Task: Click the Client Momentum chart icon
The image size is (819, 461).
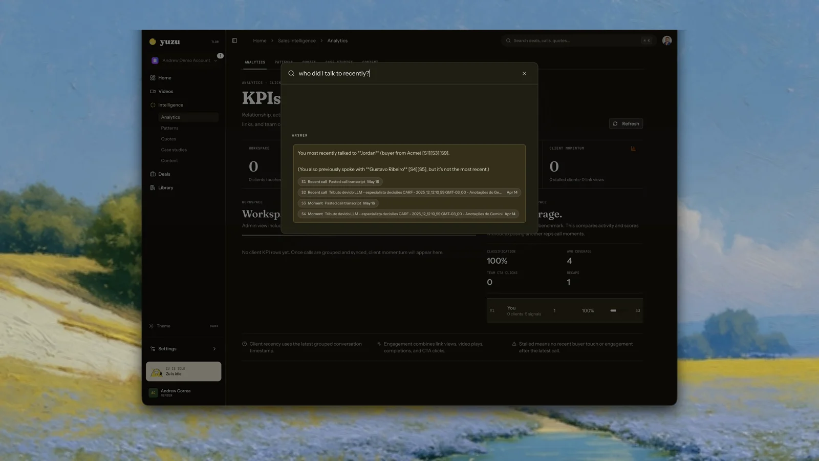Action: [633, 149]
